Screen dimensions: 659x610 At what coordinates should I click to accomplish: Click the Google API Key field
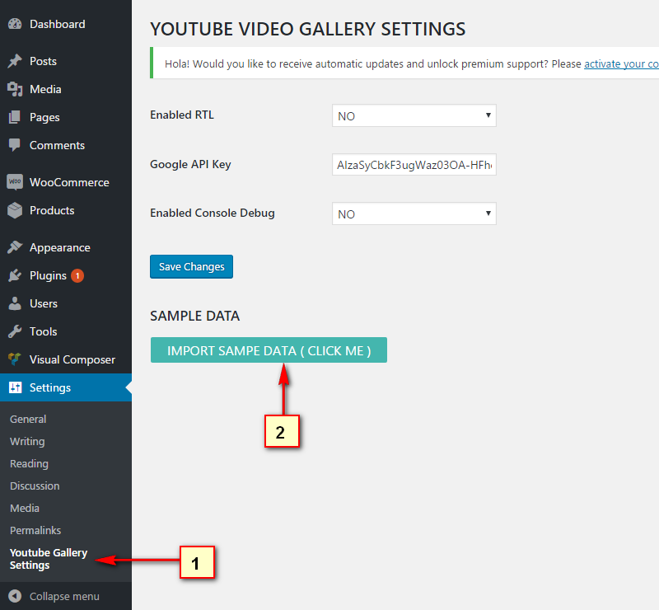point(414,165)
